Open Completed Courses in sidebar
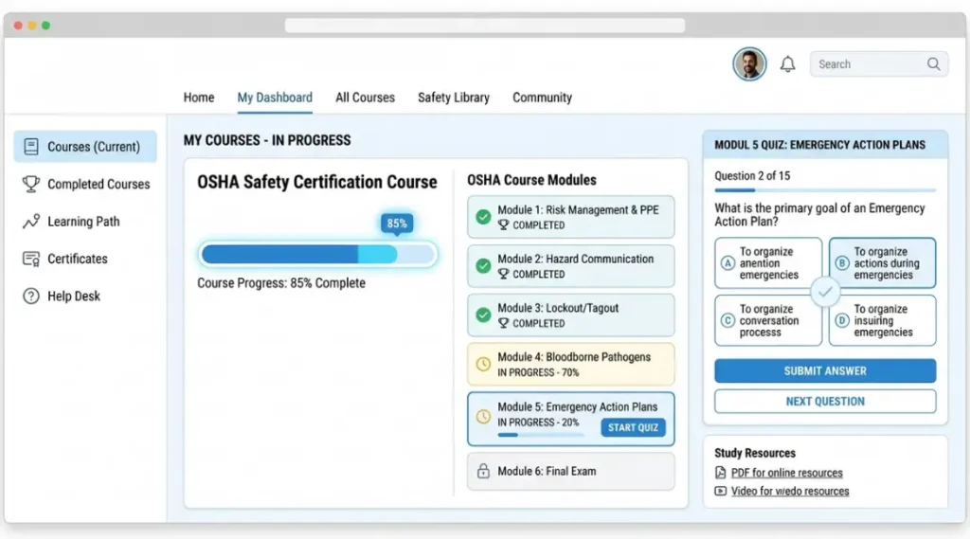Viewport: 970px width, 539px height. (85, 184)
